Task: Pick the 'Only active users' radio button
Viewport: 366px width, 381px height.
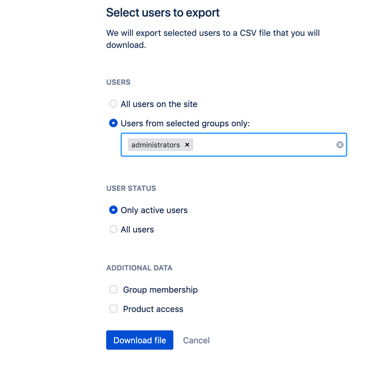Action: click(x=113, y=210)
